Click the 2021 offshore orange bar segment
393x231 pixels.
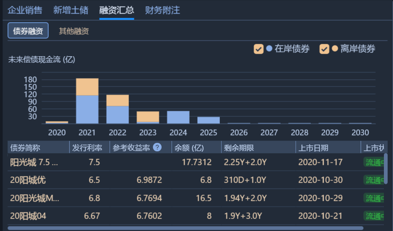(x=87, y=87)
